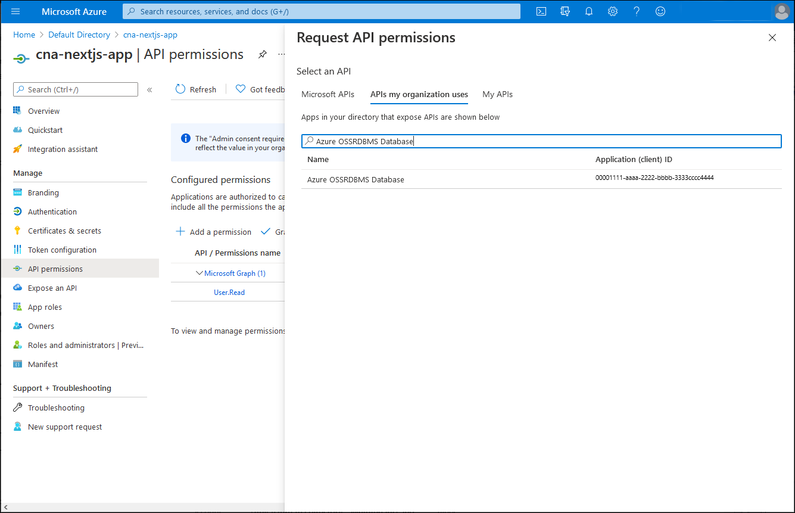795x513 pixels.
Task: Click the API search field in panel
Action: [541, 141]
